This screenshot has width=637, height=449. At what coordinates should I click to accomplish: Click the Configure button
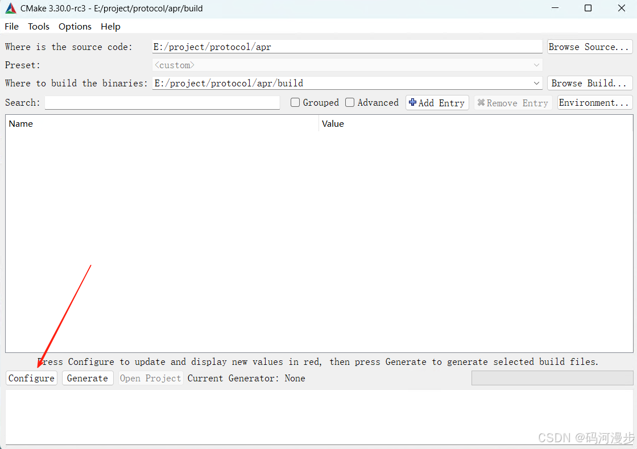click(31, 379)
